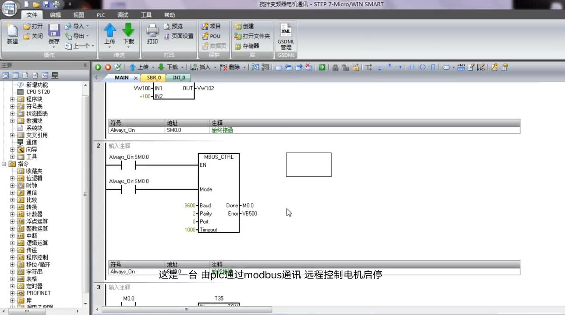The width and height of the screenshot is (565, 315).
Task: Click the Memory (存储器) item
Action: coord(247,46)
